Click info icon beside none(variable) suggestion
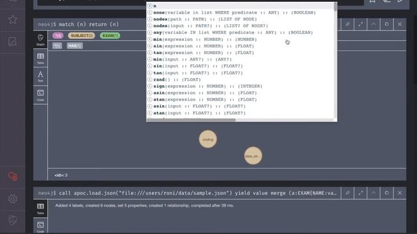Viewport: 417px width, 234px height. pos(150,12)
